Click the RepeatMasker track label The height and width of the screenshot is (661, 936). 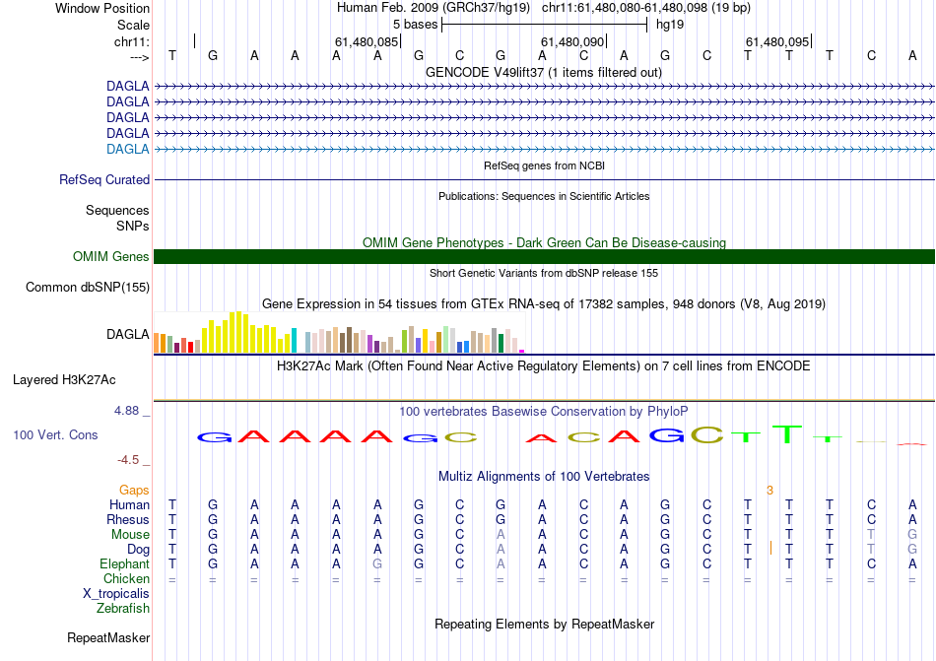coord(108,637)
